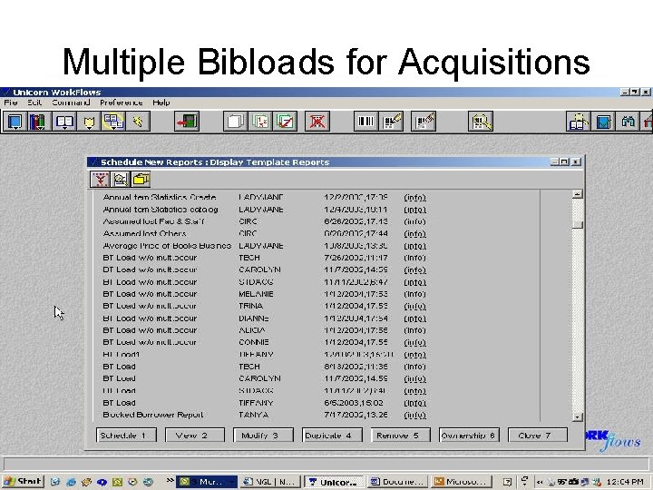Open the Command menu
653x490 pixels.
point(71,103)
